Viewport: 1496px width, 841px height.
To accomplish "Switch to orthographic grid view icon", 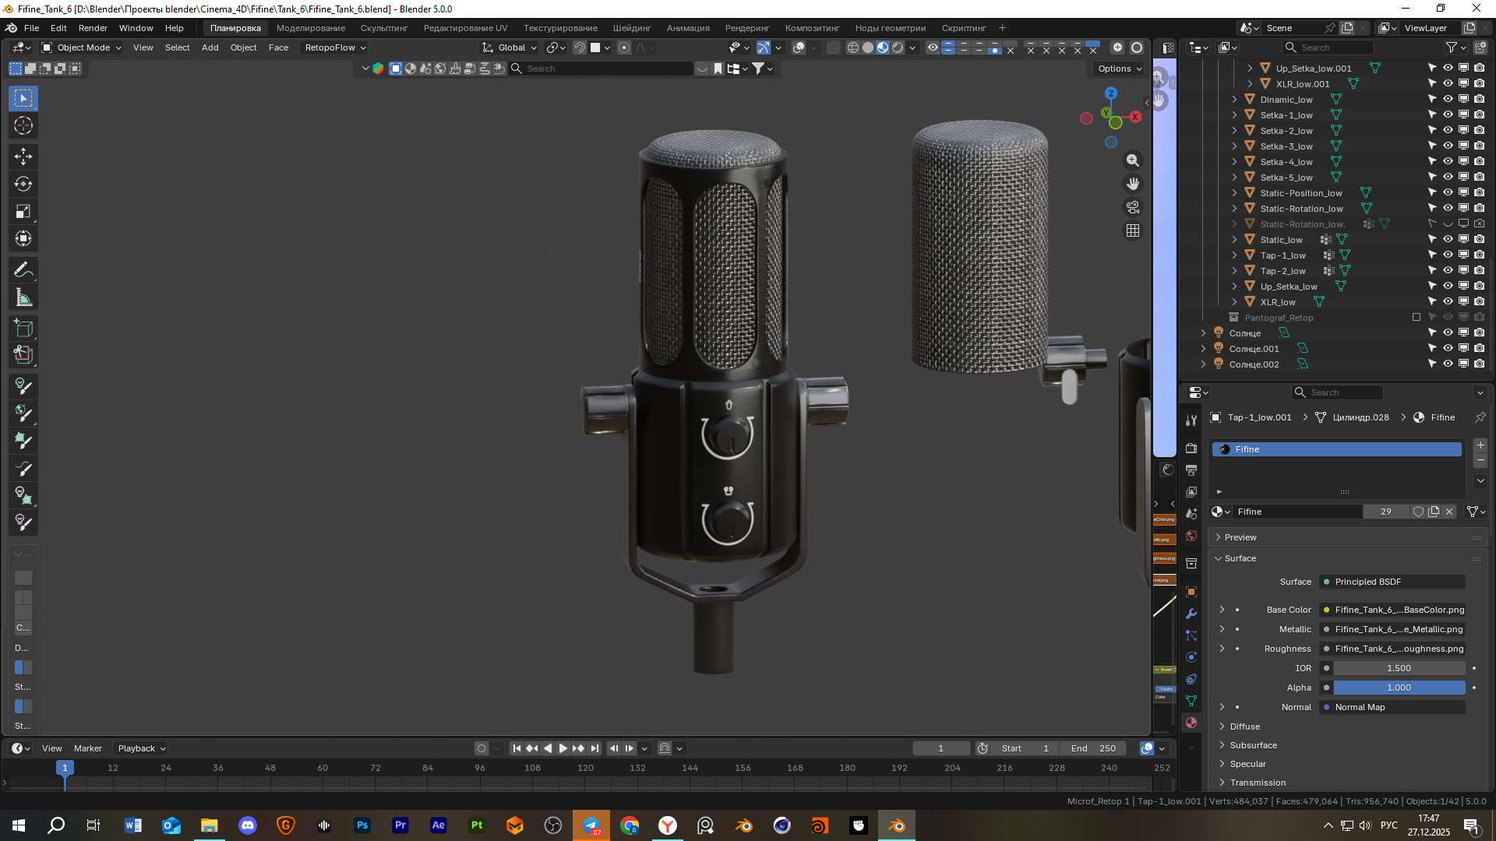I will click(x=1133, y=230).
